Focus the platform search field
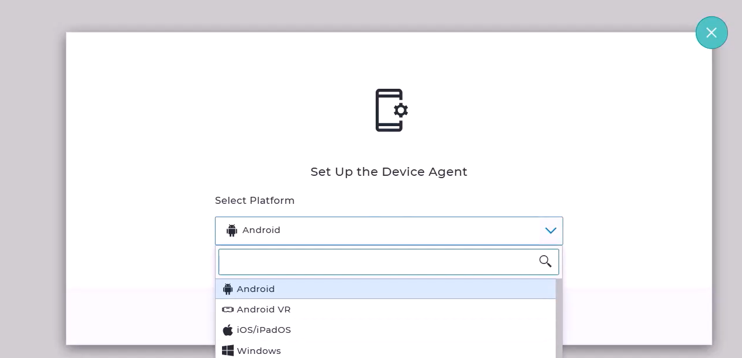The height and width of the screenshot is (358, 742). click(x=389, y=262)
